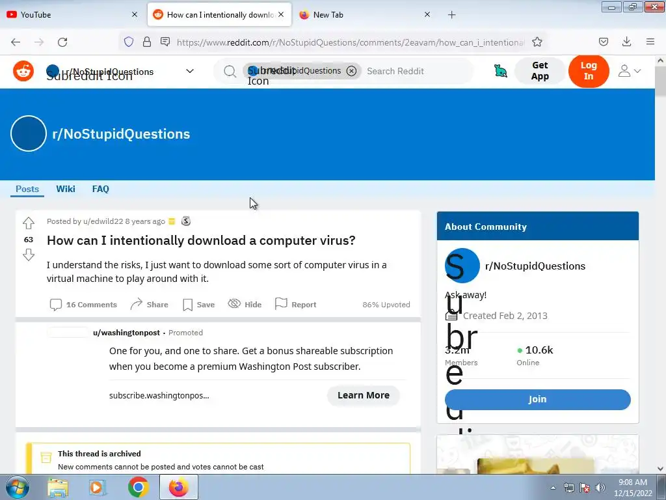Image resolution: width=666 pixels, height=500 pixels.
Task: Open the Reddit advertise icon
Action: 501,71
